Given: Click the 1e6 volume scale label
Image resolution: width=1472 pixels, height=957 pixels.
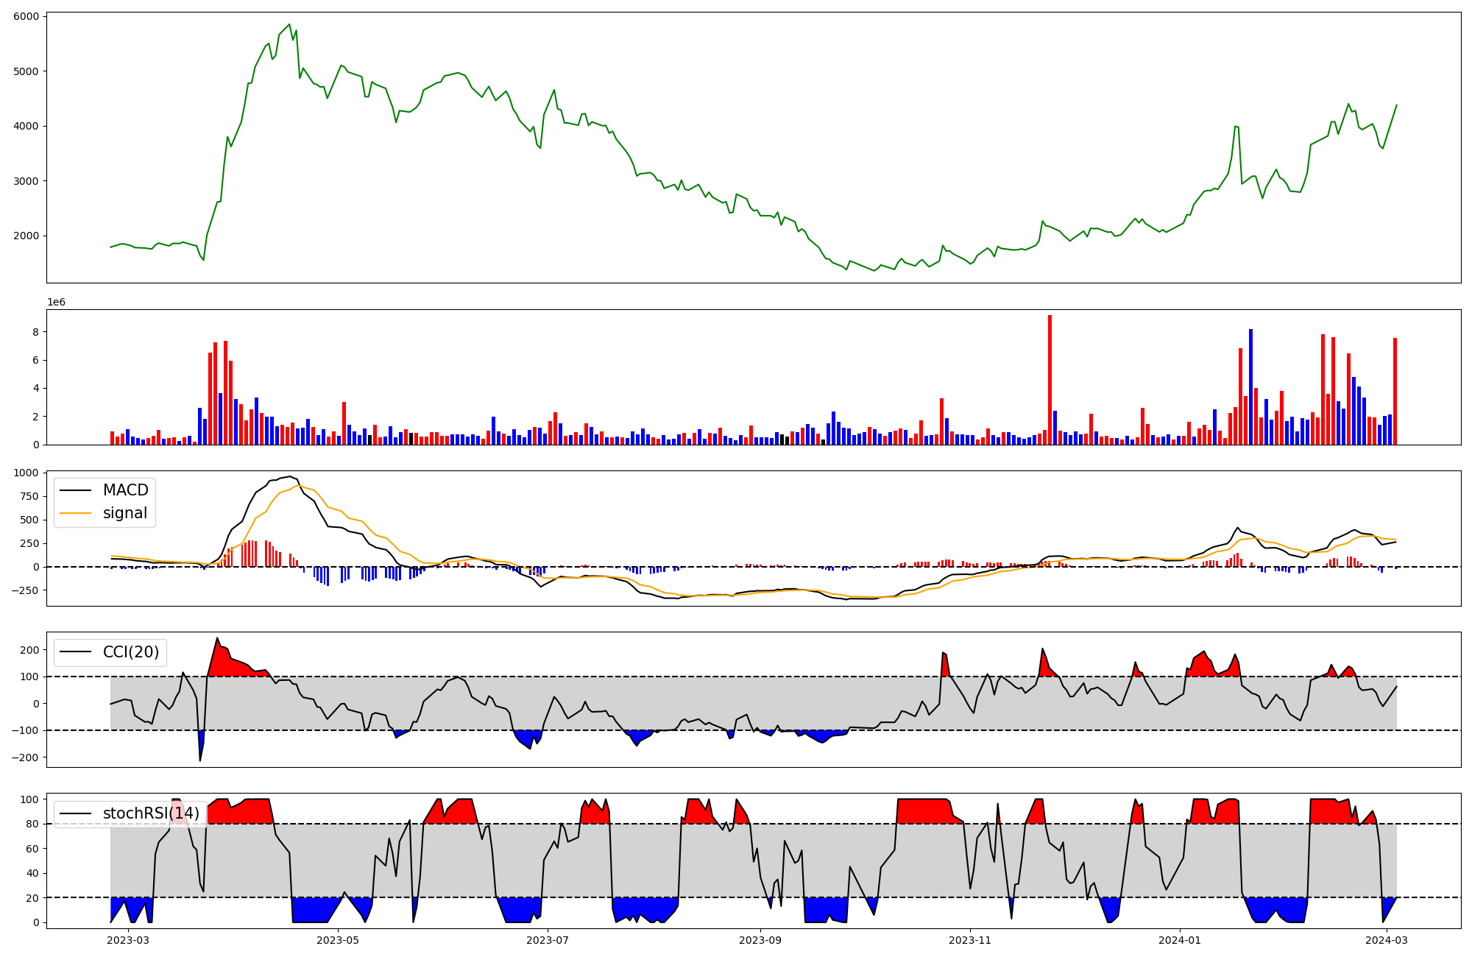Looking at the screenshot, I should (x=57, y=303).
